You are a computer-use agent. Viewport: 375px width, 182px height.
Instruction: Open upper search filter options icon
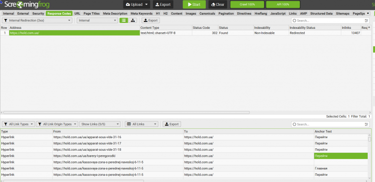pyautogui.click(x=366, y=21)
